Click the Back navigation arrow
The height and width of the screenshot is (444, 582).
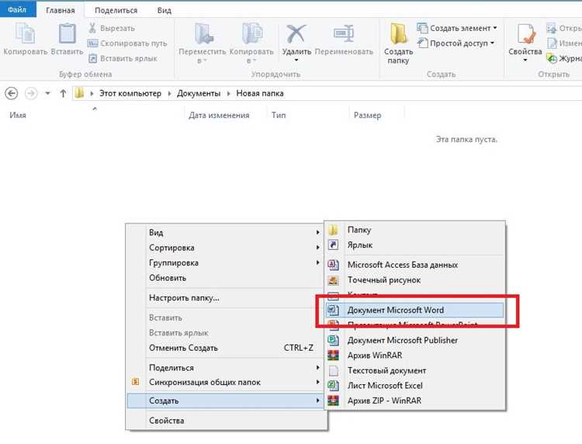pos(12,94)
